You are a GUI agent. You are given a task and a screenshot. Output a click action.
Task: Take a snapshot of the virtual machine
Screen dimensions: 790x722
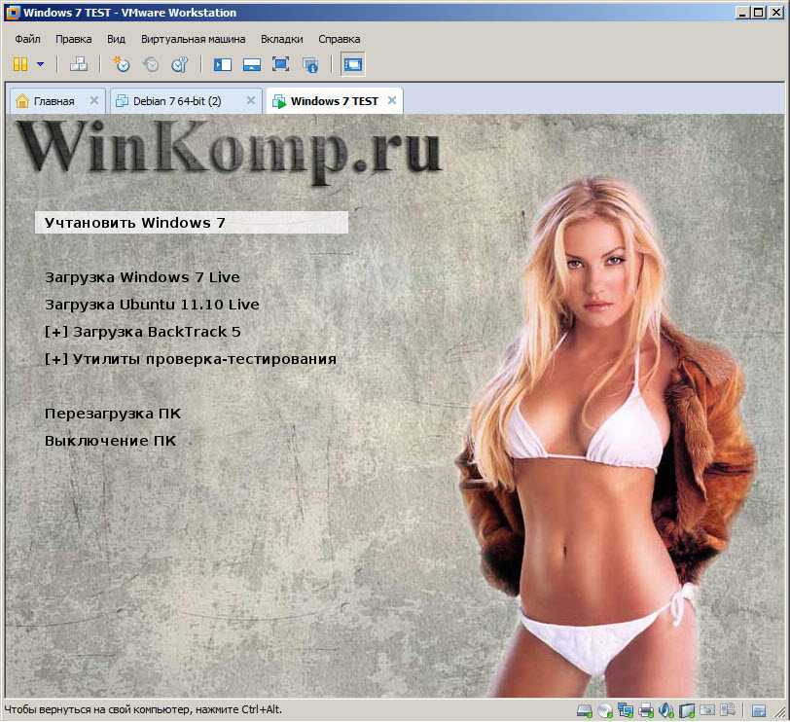[122, 64]
